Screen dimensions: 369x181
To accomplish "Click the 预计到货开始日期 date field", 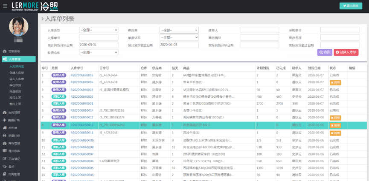I will (x=99, y=45).
